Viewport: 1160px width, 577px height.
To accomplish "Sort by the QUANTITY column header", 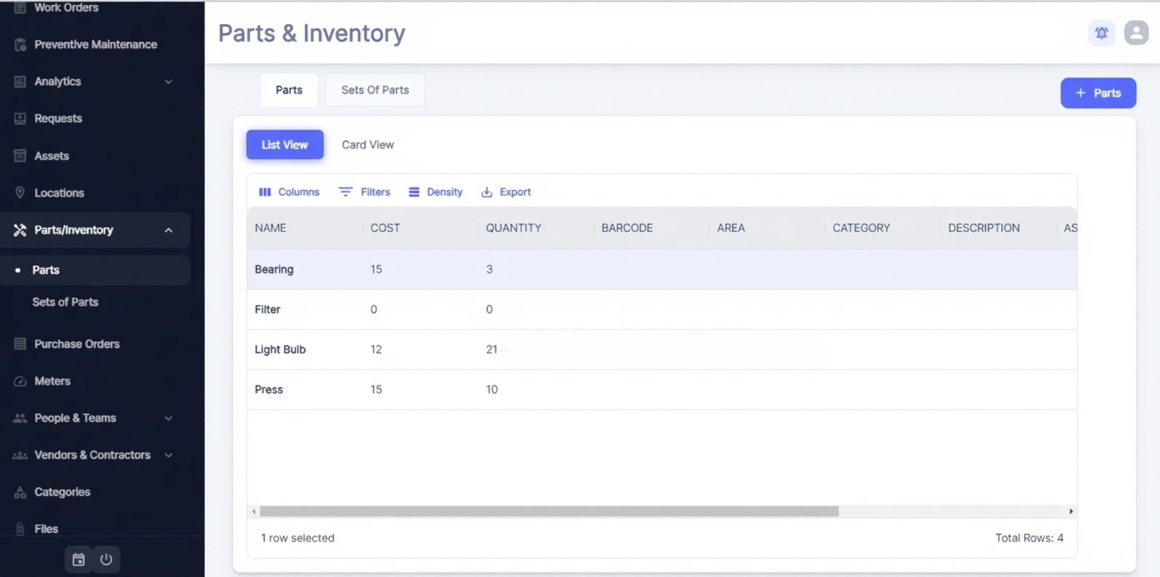I will pyautogui.click(x=513, y=228).
